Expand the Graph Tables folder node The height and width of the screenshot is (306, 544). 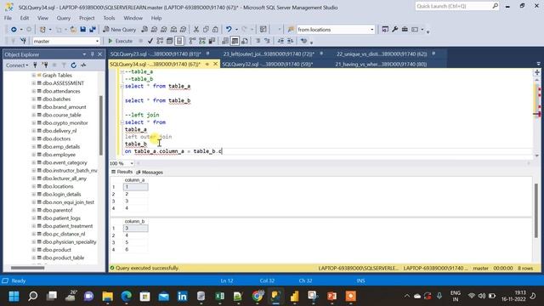click(34, 76)
